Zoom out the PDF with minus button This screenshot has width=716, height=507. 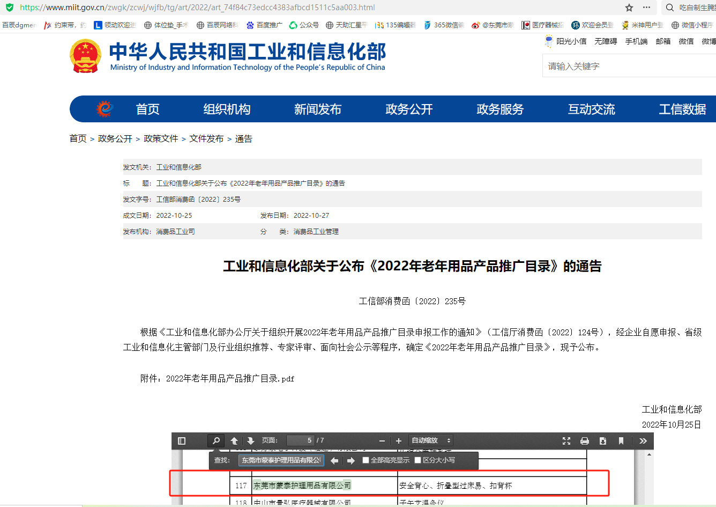(x=382, y=441)
